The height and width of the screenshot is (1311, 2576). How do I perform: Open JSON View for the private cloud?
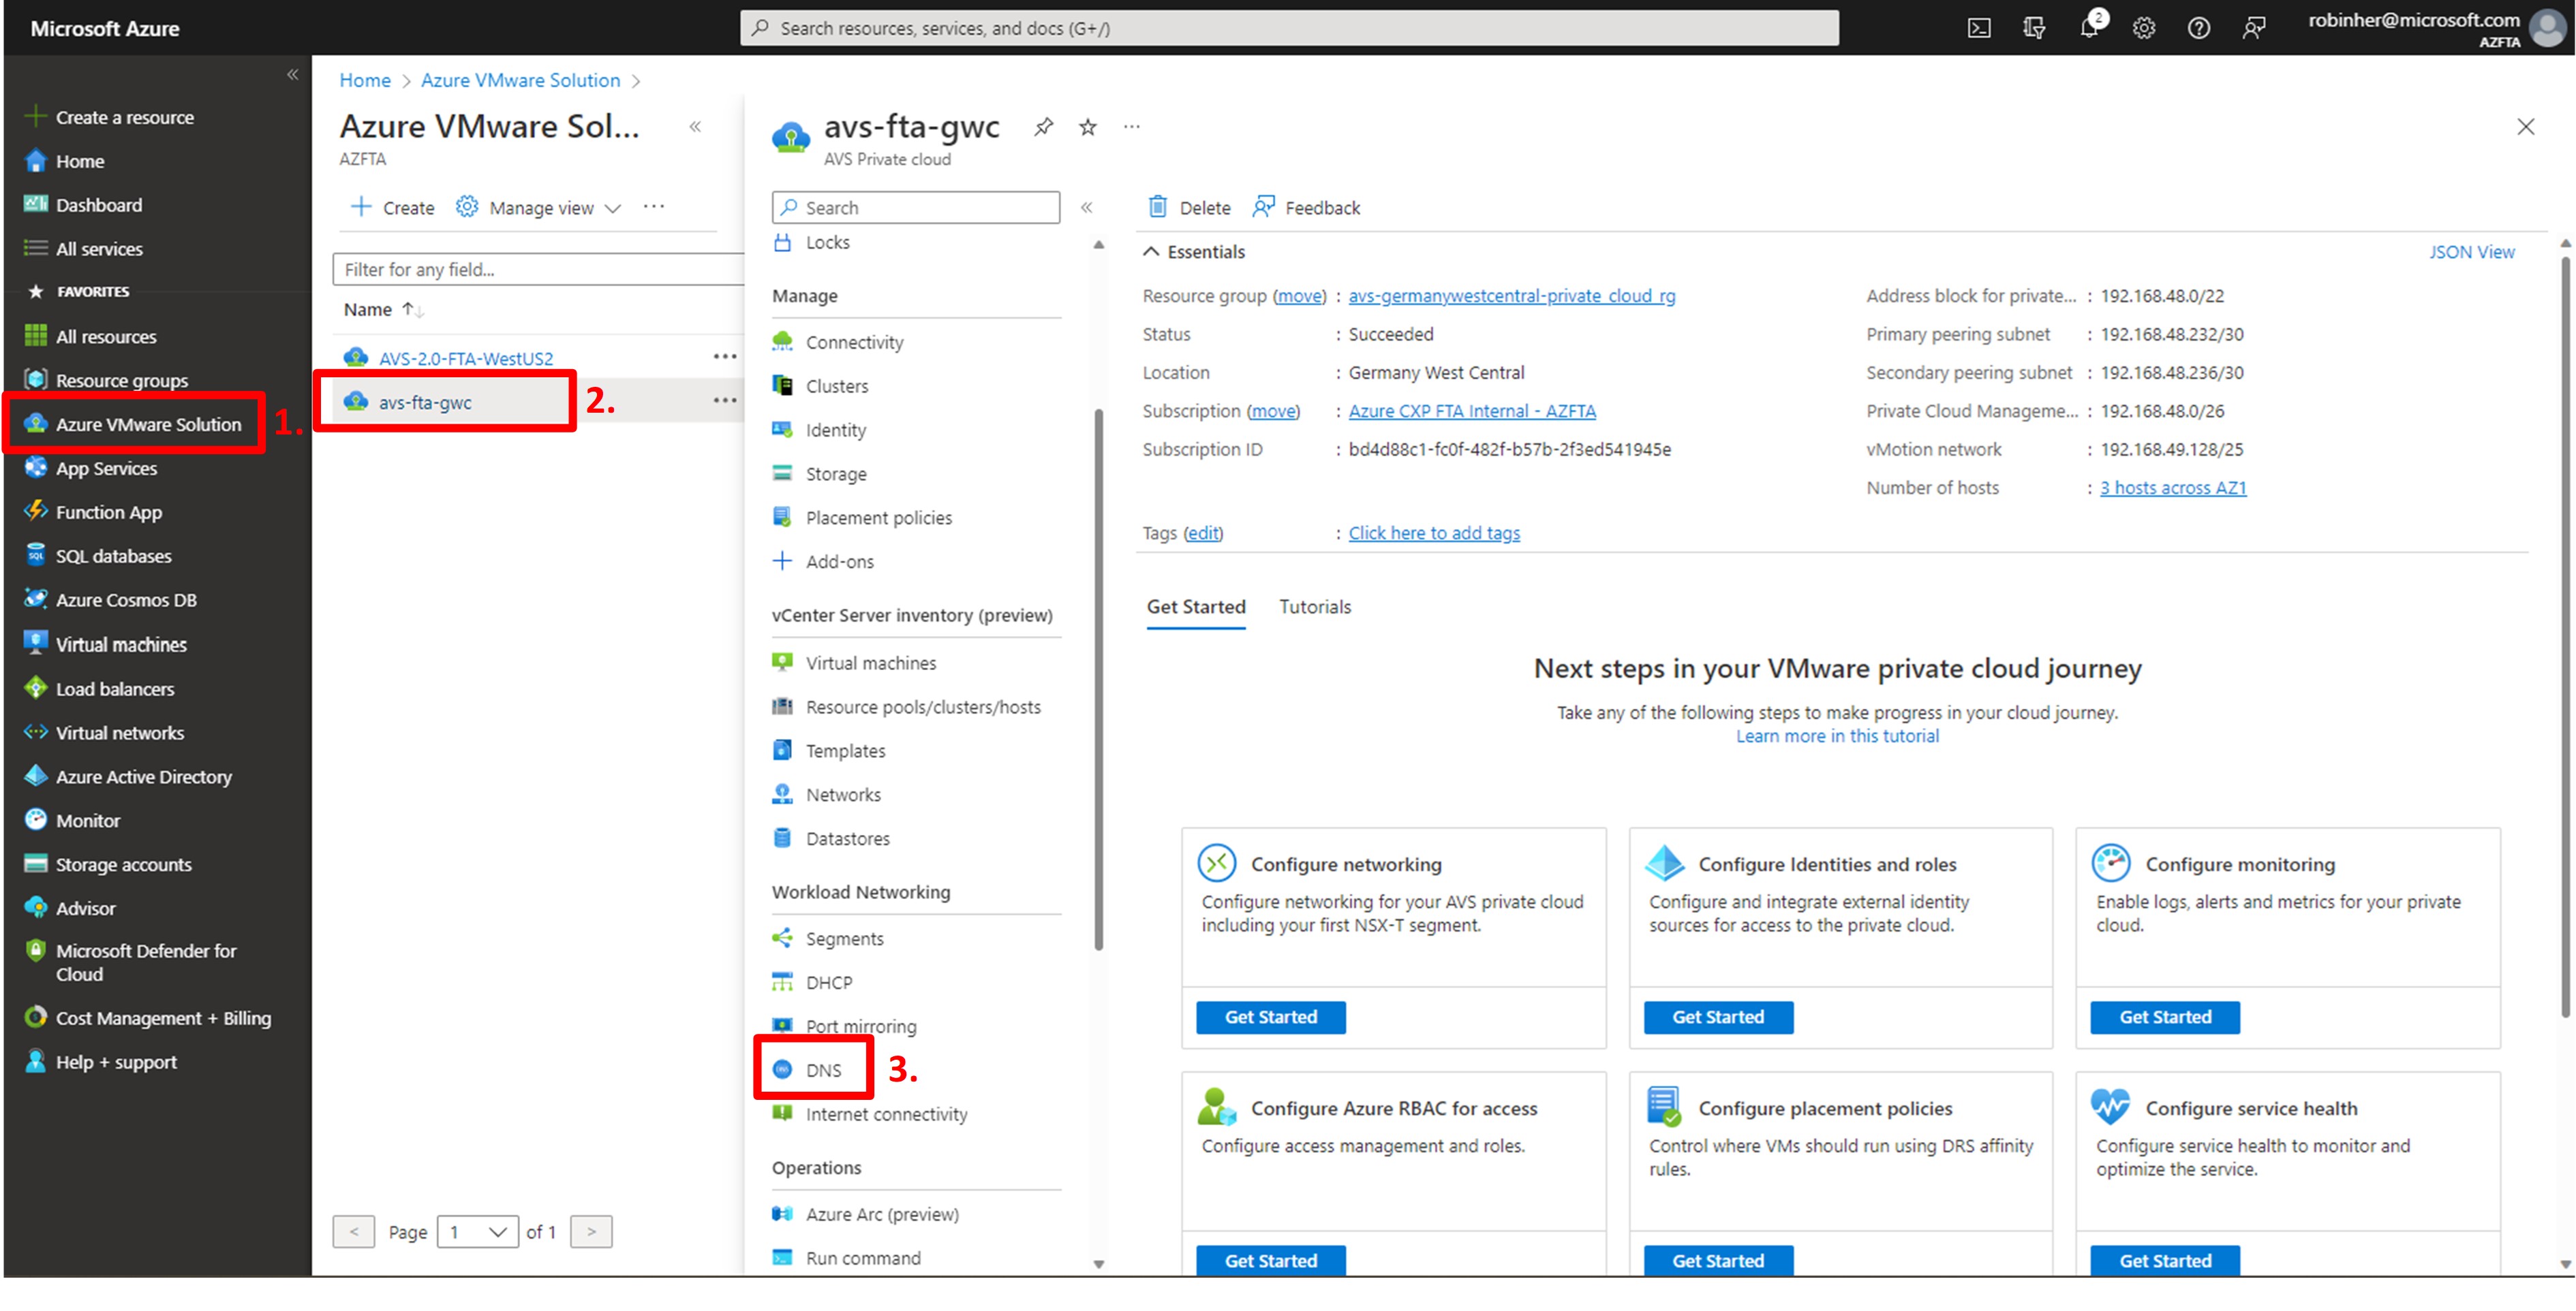pos(2472,251)
